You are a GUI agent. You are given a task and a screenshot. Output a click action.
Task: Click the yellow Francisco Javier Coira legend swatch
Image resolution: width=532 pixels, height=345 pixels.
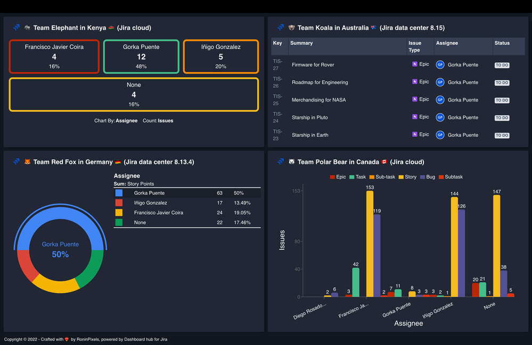pyautogui.click(x=119, y=213)
